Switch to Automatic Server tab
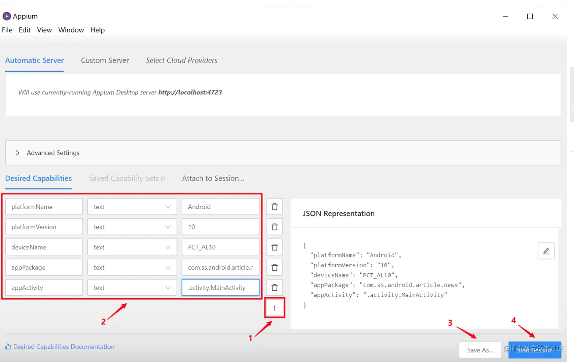The height and width of the screenshot is (362, 574). [35, 60]
